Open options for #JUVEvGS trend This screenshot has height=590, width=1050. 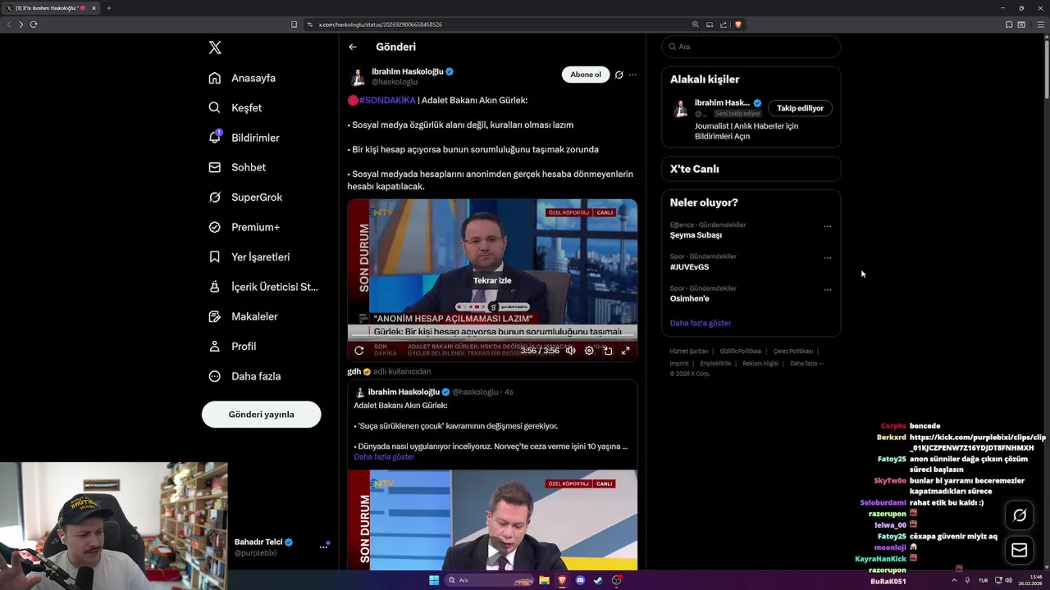click(827, 258)
